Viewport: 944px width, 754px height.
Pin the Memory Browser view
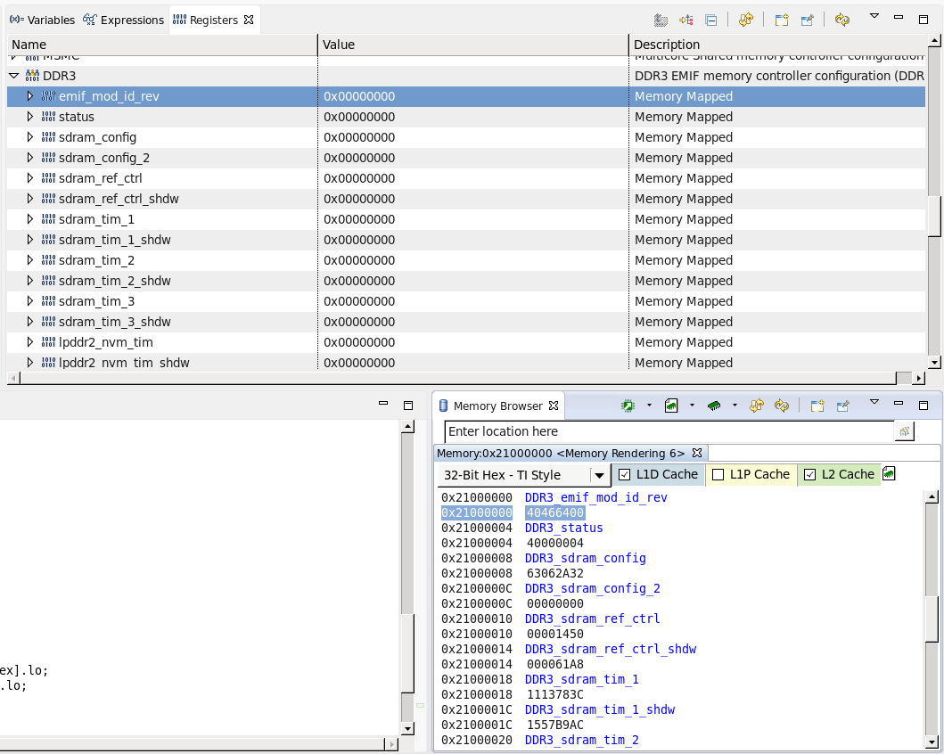[x=842, y=406]
